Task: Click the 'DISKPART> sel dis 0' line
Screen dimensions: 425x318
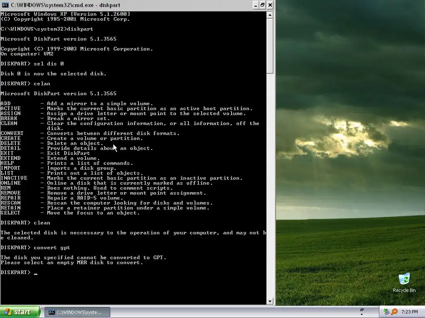Action: pyautogui.click(x=32, y=64)
